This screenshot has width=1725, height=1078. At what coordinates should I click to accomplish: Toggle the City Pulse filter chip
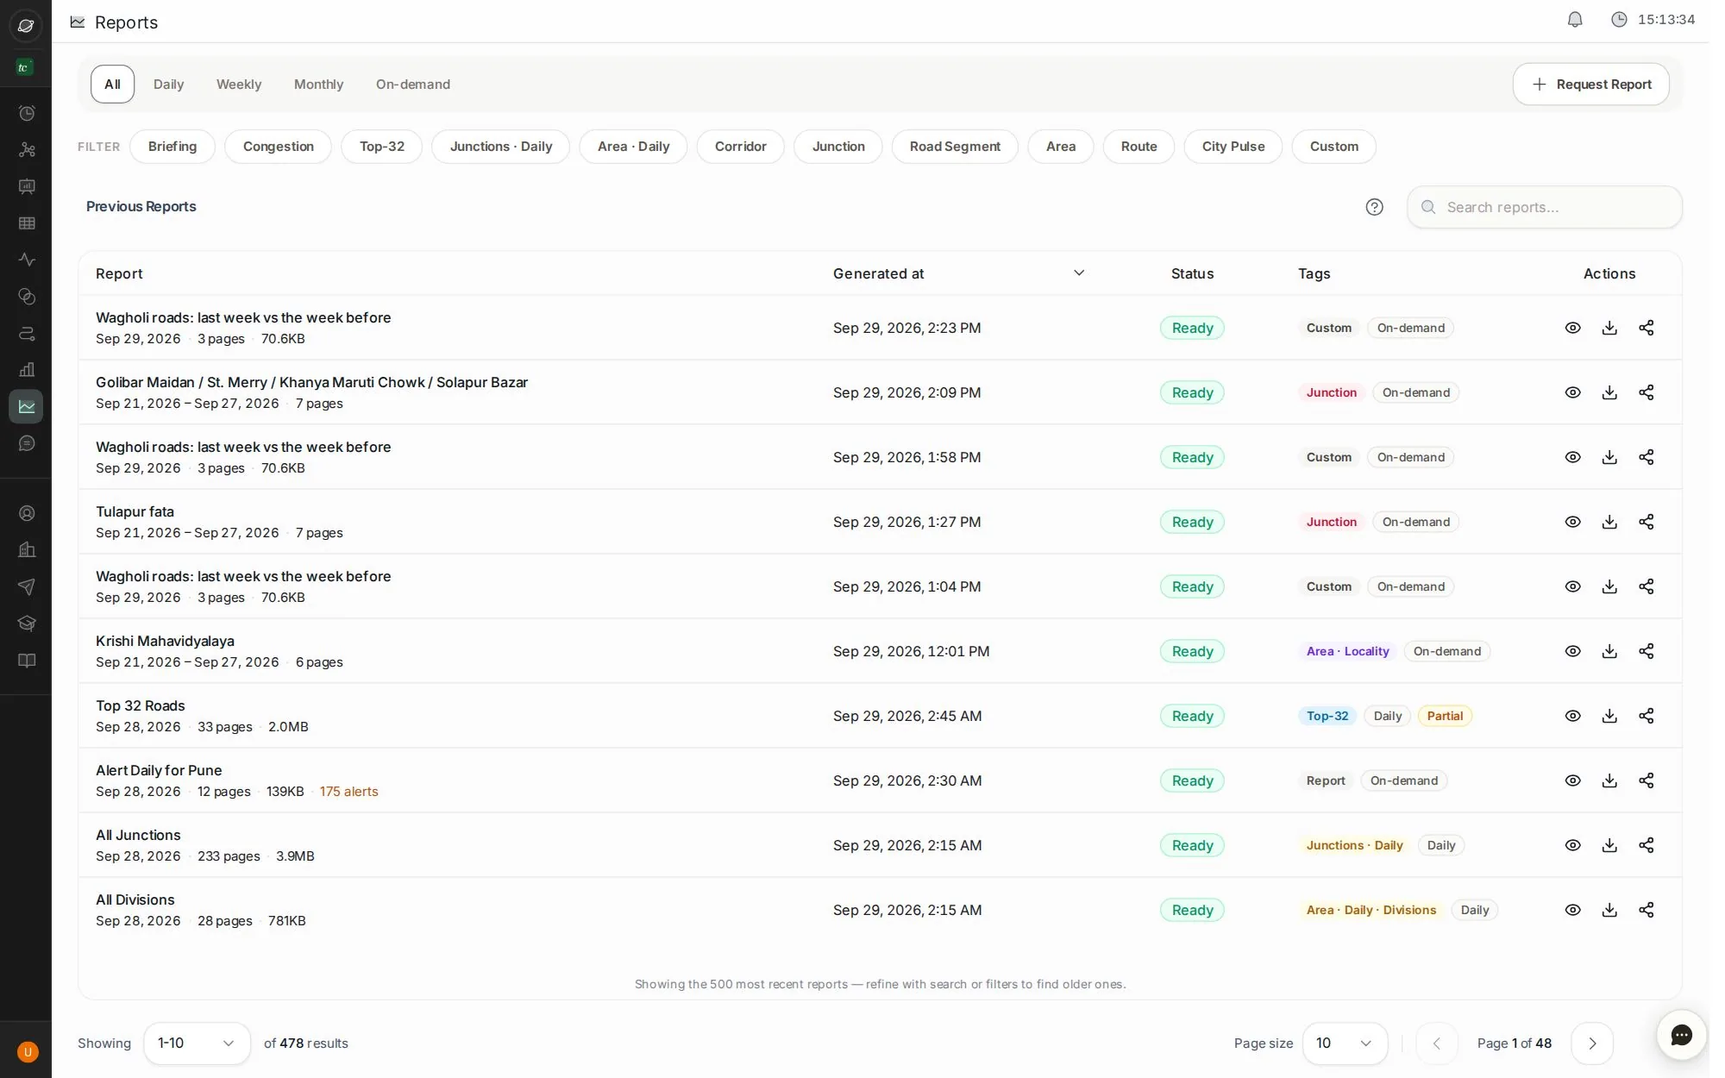pos(1233,147)
